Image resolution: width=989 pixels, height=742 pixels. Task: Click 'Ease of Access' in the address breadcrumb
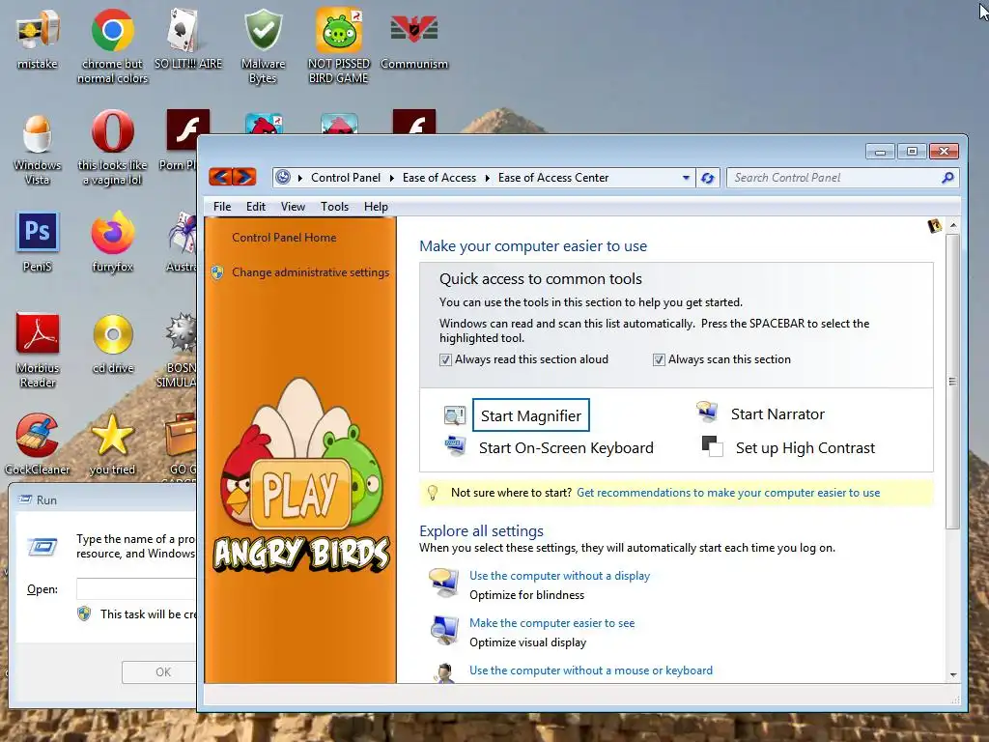click(x=439, y=178)
